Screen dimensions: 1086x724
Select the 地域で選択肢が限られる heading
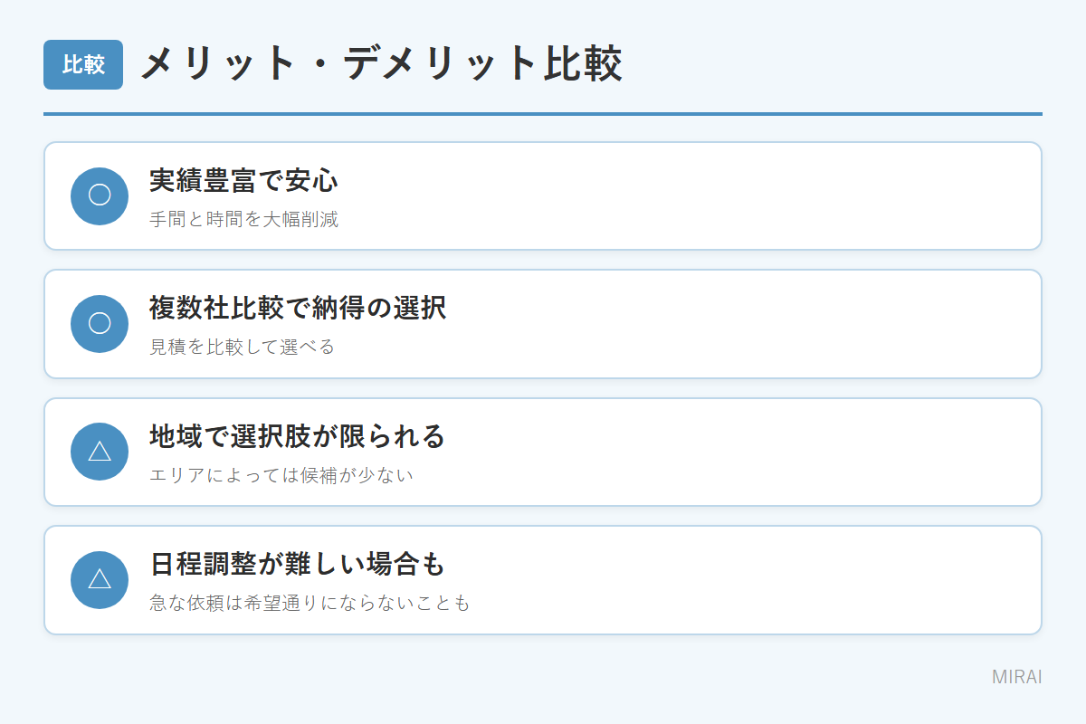tap(298, 436)
